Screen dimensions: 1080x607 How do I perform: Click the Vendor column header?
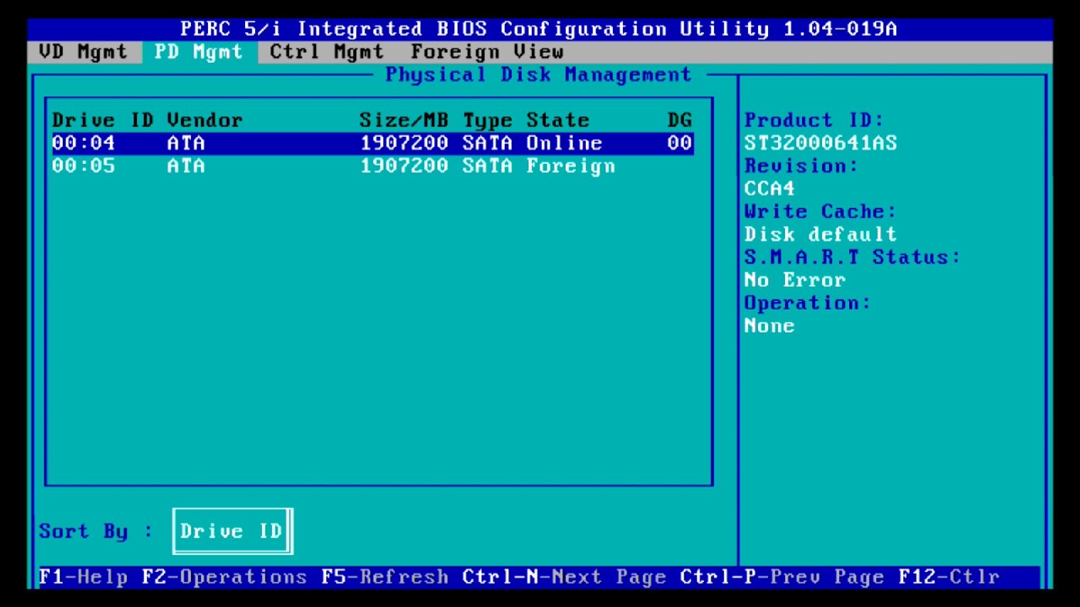204,119
